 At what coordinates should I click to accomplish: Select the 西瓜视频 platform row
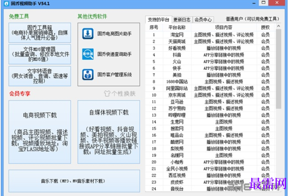(210, 176)
